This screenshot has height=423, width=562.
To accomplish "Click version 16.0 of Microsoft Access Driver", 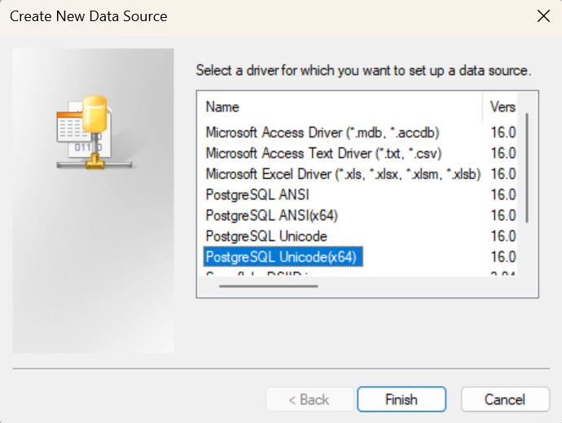I will [503, 133].
